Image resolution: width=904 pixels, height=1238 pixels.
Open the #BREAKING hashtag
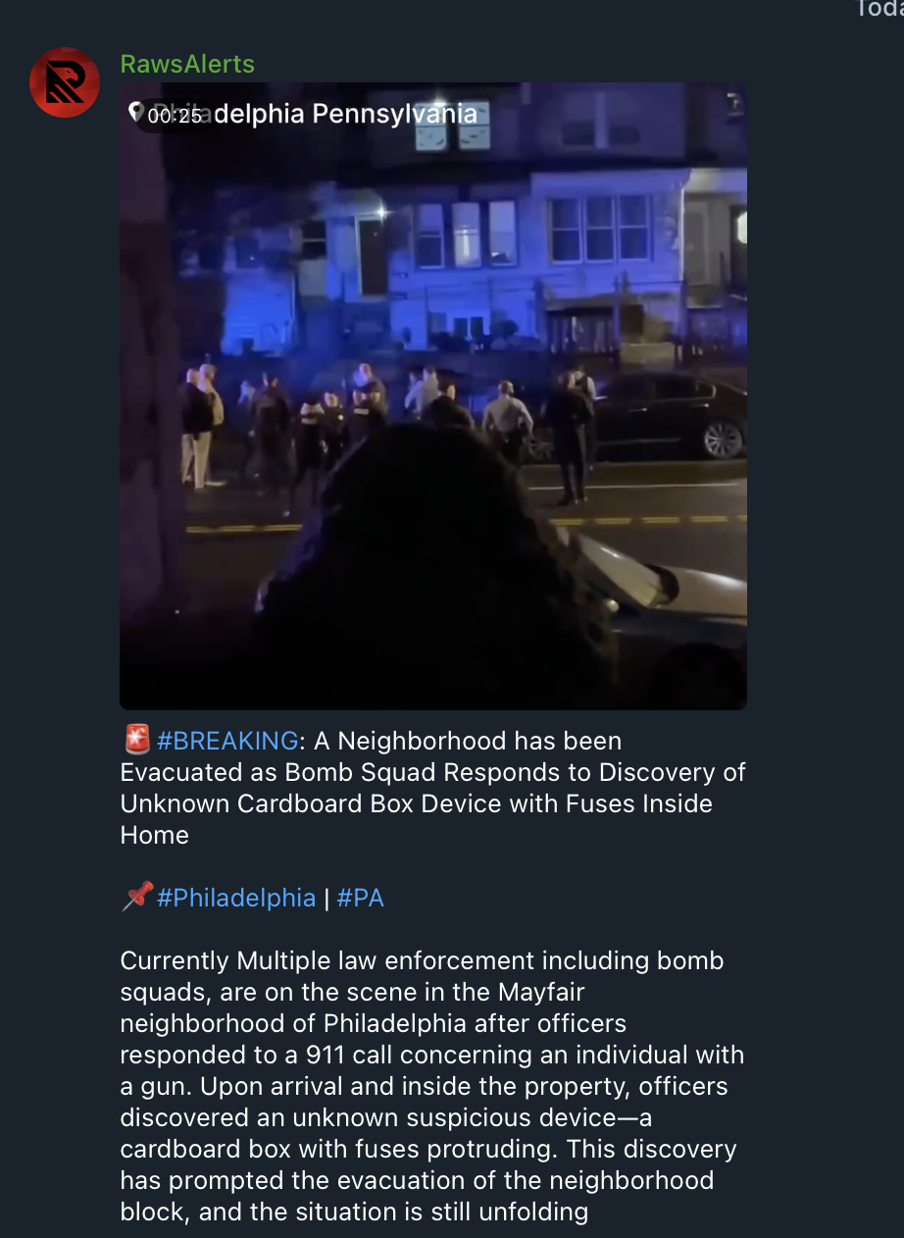[227, 741]
